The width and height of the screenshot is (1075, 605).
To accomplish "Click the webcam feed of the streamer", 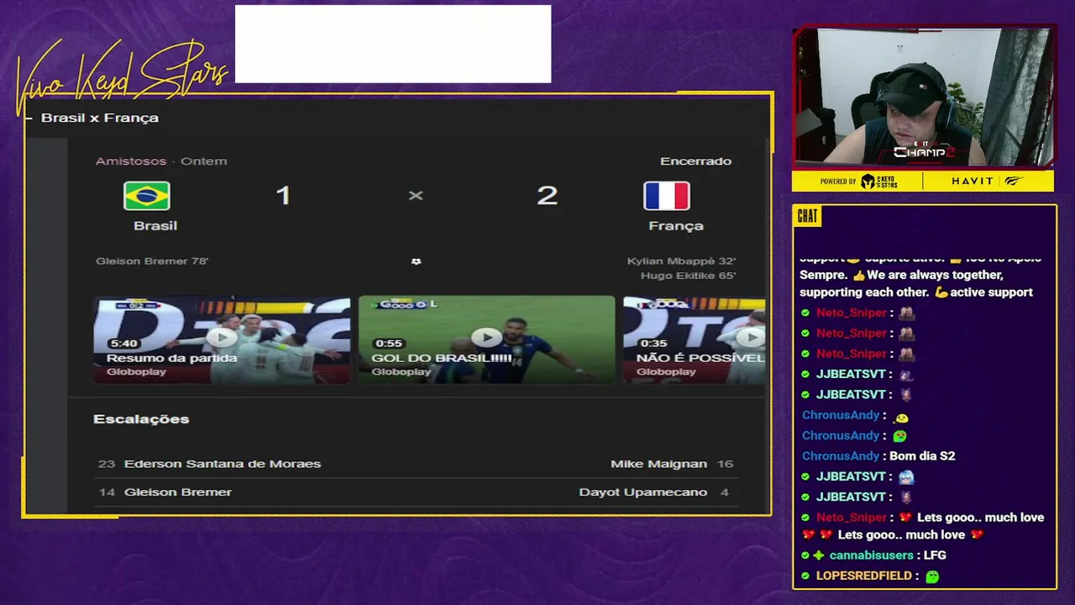I will click(923, 97).
